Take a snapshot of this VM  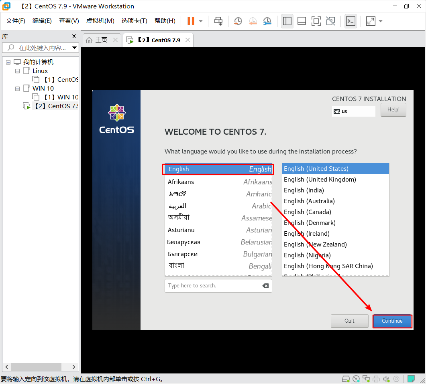tap(238, 21)
